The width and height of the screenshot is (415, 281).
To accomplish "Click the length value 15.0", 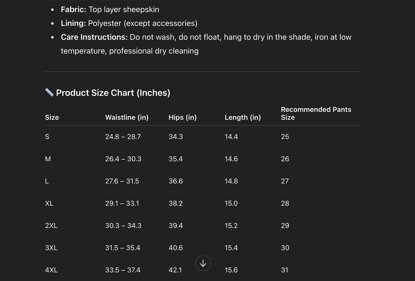I will point(231,204).
